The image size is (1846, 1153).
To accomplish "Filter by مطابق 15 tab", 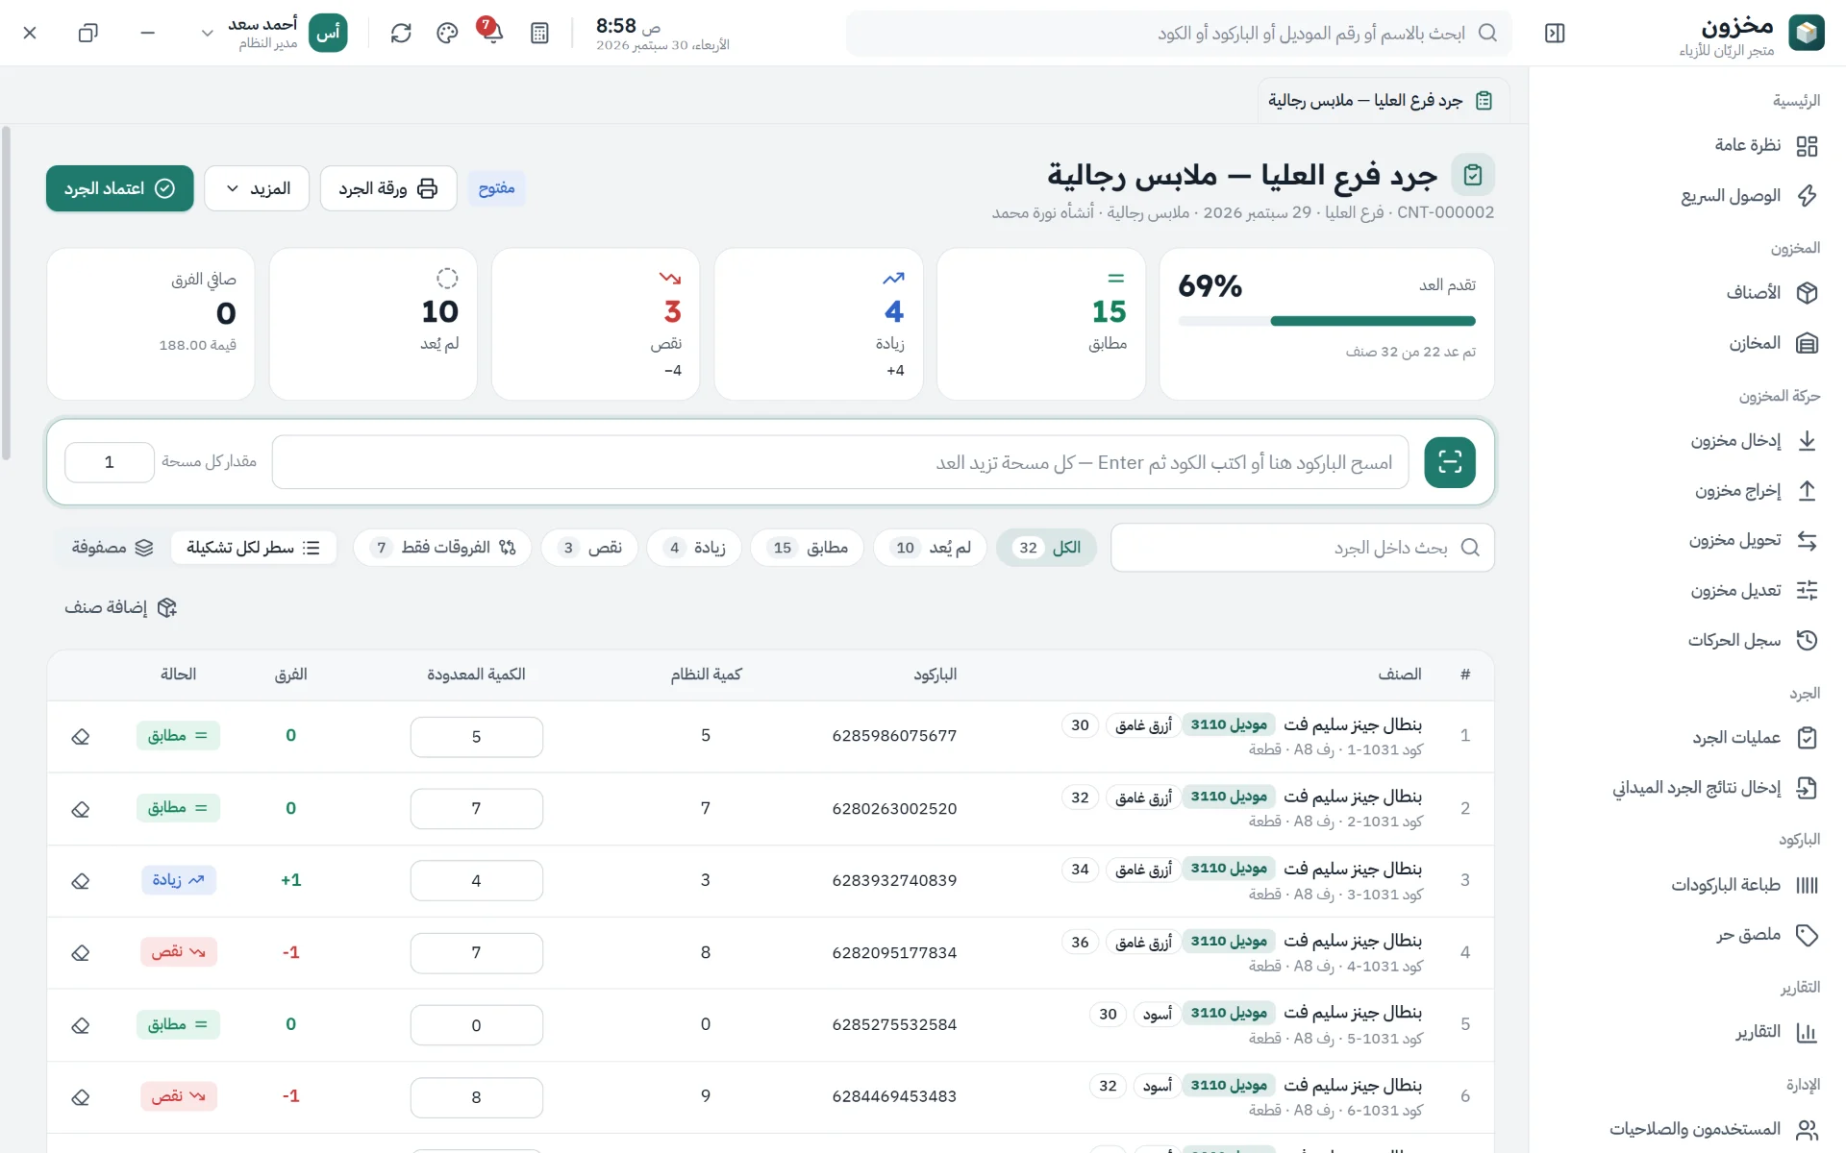I will [x=807, y=548].
